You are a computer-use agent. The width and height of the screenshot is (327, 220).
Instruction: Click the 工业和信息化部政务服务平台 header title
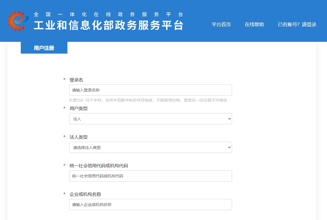[x=108, y=25]
